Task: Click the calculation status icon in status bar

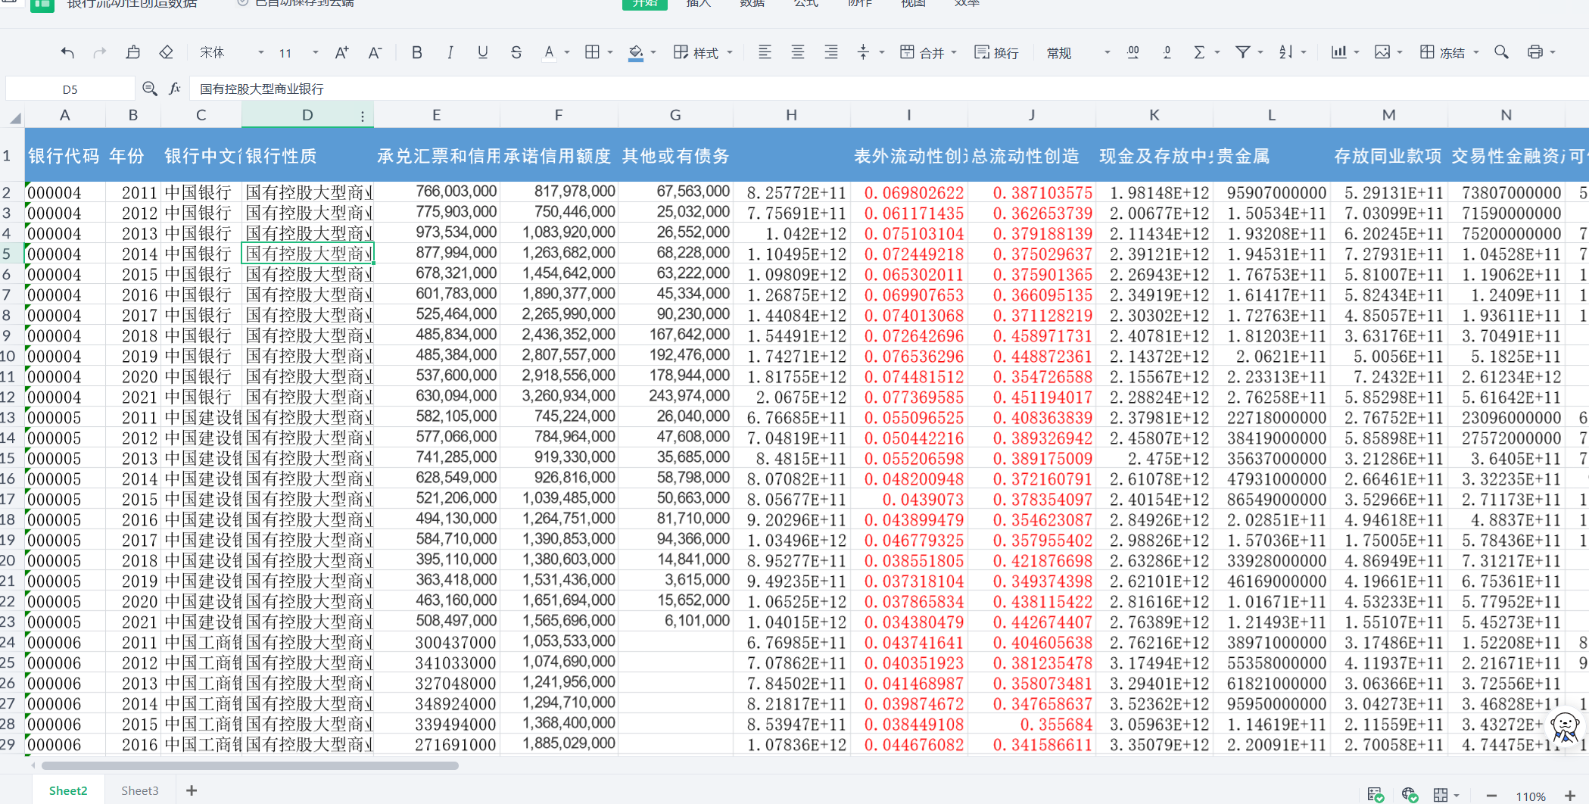Action: coord(1376,795)
